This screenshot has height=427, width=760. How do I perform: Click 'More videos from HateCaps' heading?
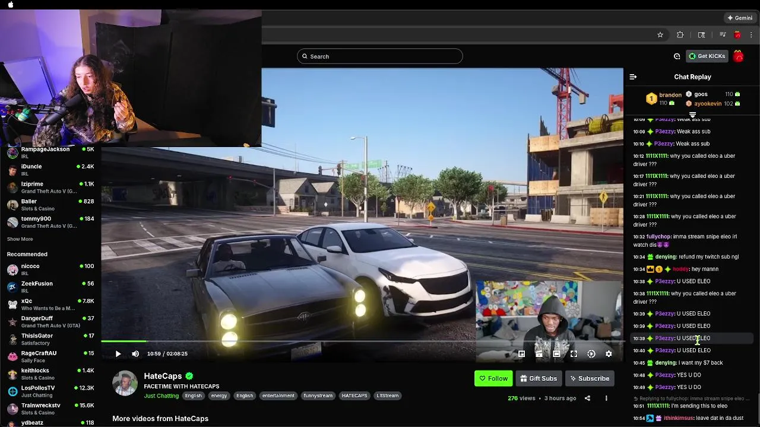pyautogui.click(x=160, y=419)
